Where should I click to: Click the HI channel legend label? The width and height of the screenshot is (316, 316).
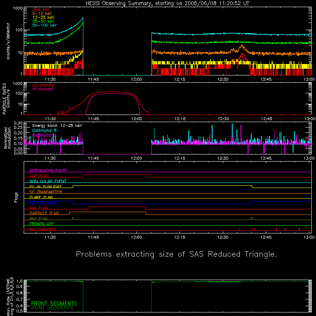click(43, 89)
